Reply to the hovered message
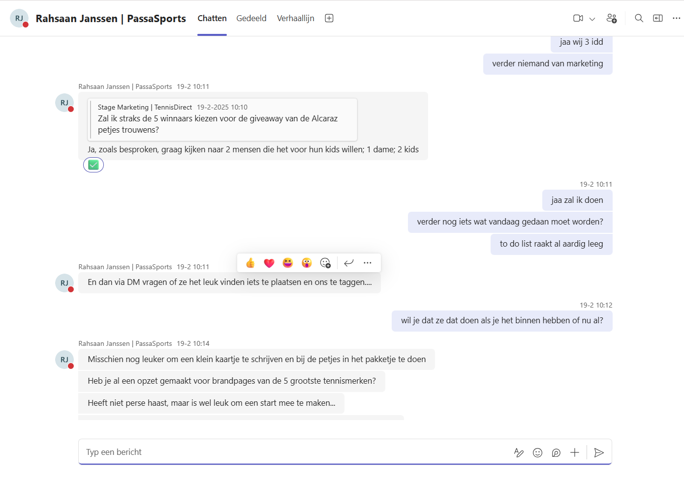The height and width of the screenshot is (478, 684). (349, 263)
